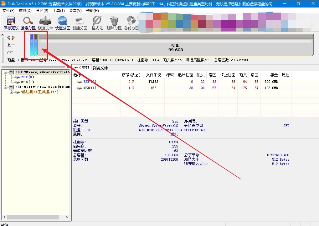Go to previous disk with left arrow
The image size is (319, 226).
[8, 38]
